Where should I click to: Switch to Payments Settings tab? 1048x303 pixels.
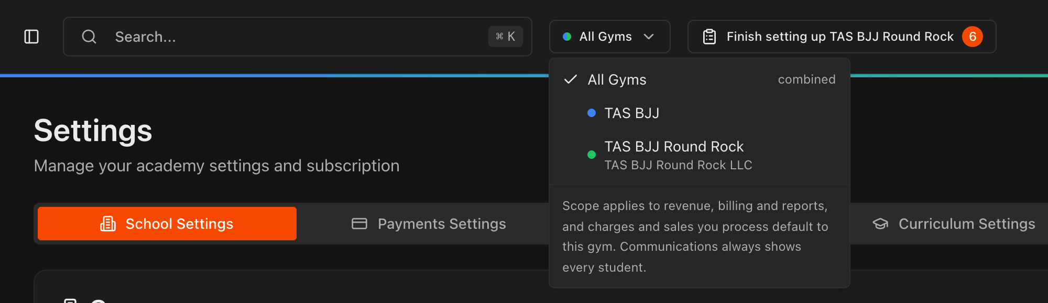(x=429, y=224)
